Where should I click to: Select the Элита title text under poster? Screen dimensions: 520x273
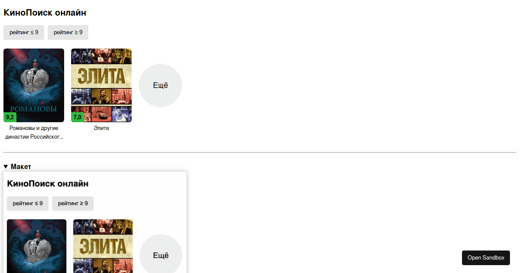click(x=101, y=128)
